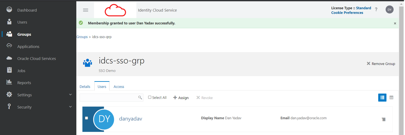405x135 pixels.
Task: Open the danyadav user link
Action: coord(130,119)
